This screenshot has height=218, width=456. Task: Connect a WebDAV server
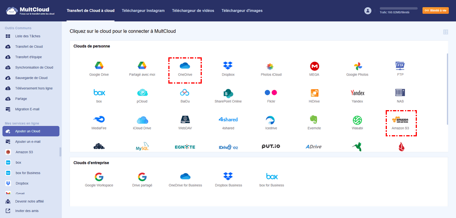[185, 123]
